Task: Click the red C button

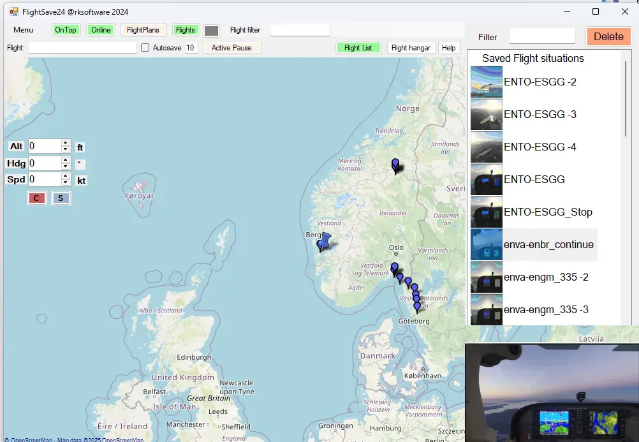Action: coord(36,198)
